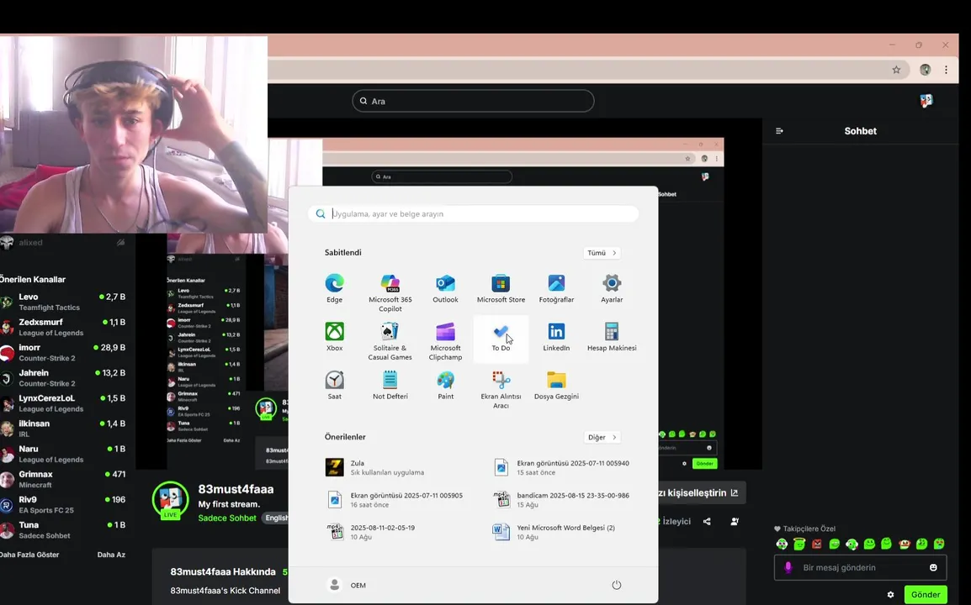Expand Diğer recommended items
This screenshot has height=605, width=971.
coord(602,437)
